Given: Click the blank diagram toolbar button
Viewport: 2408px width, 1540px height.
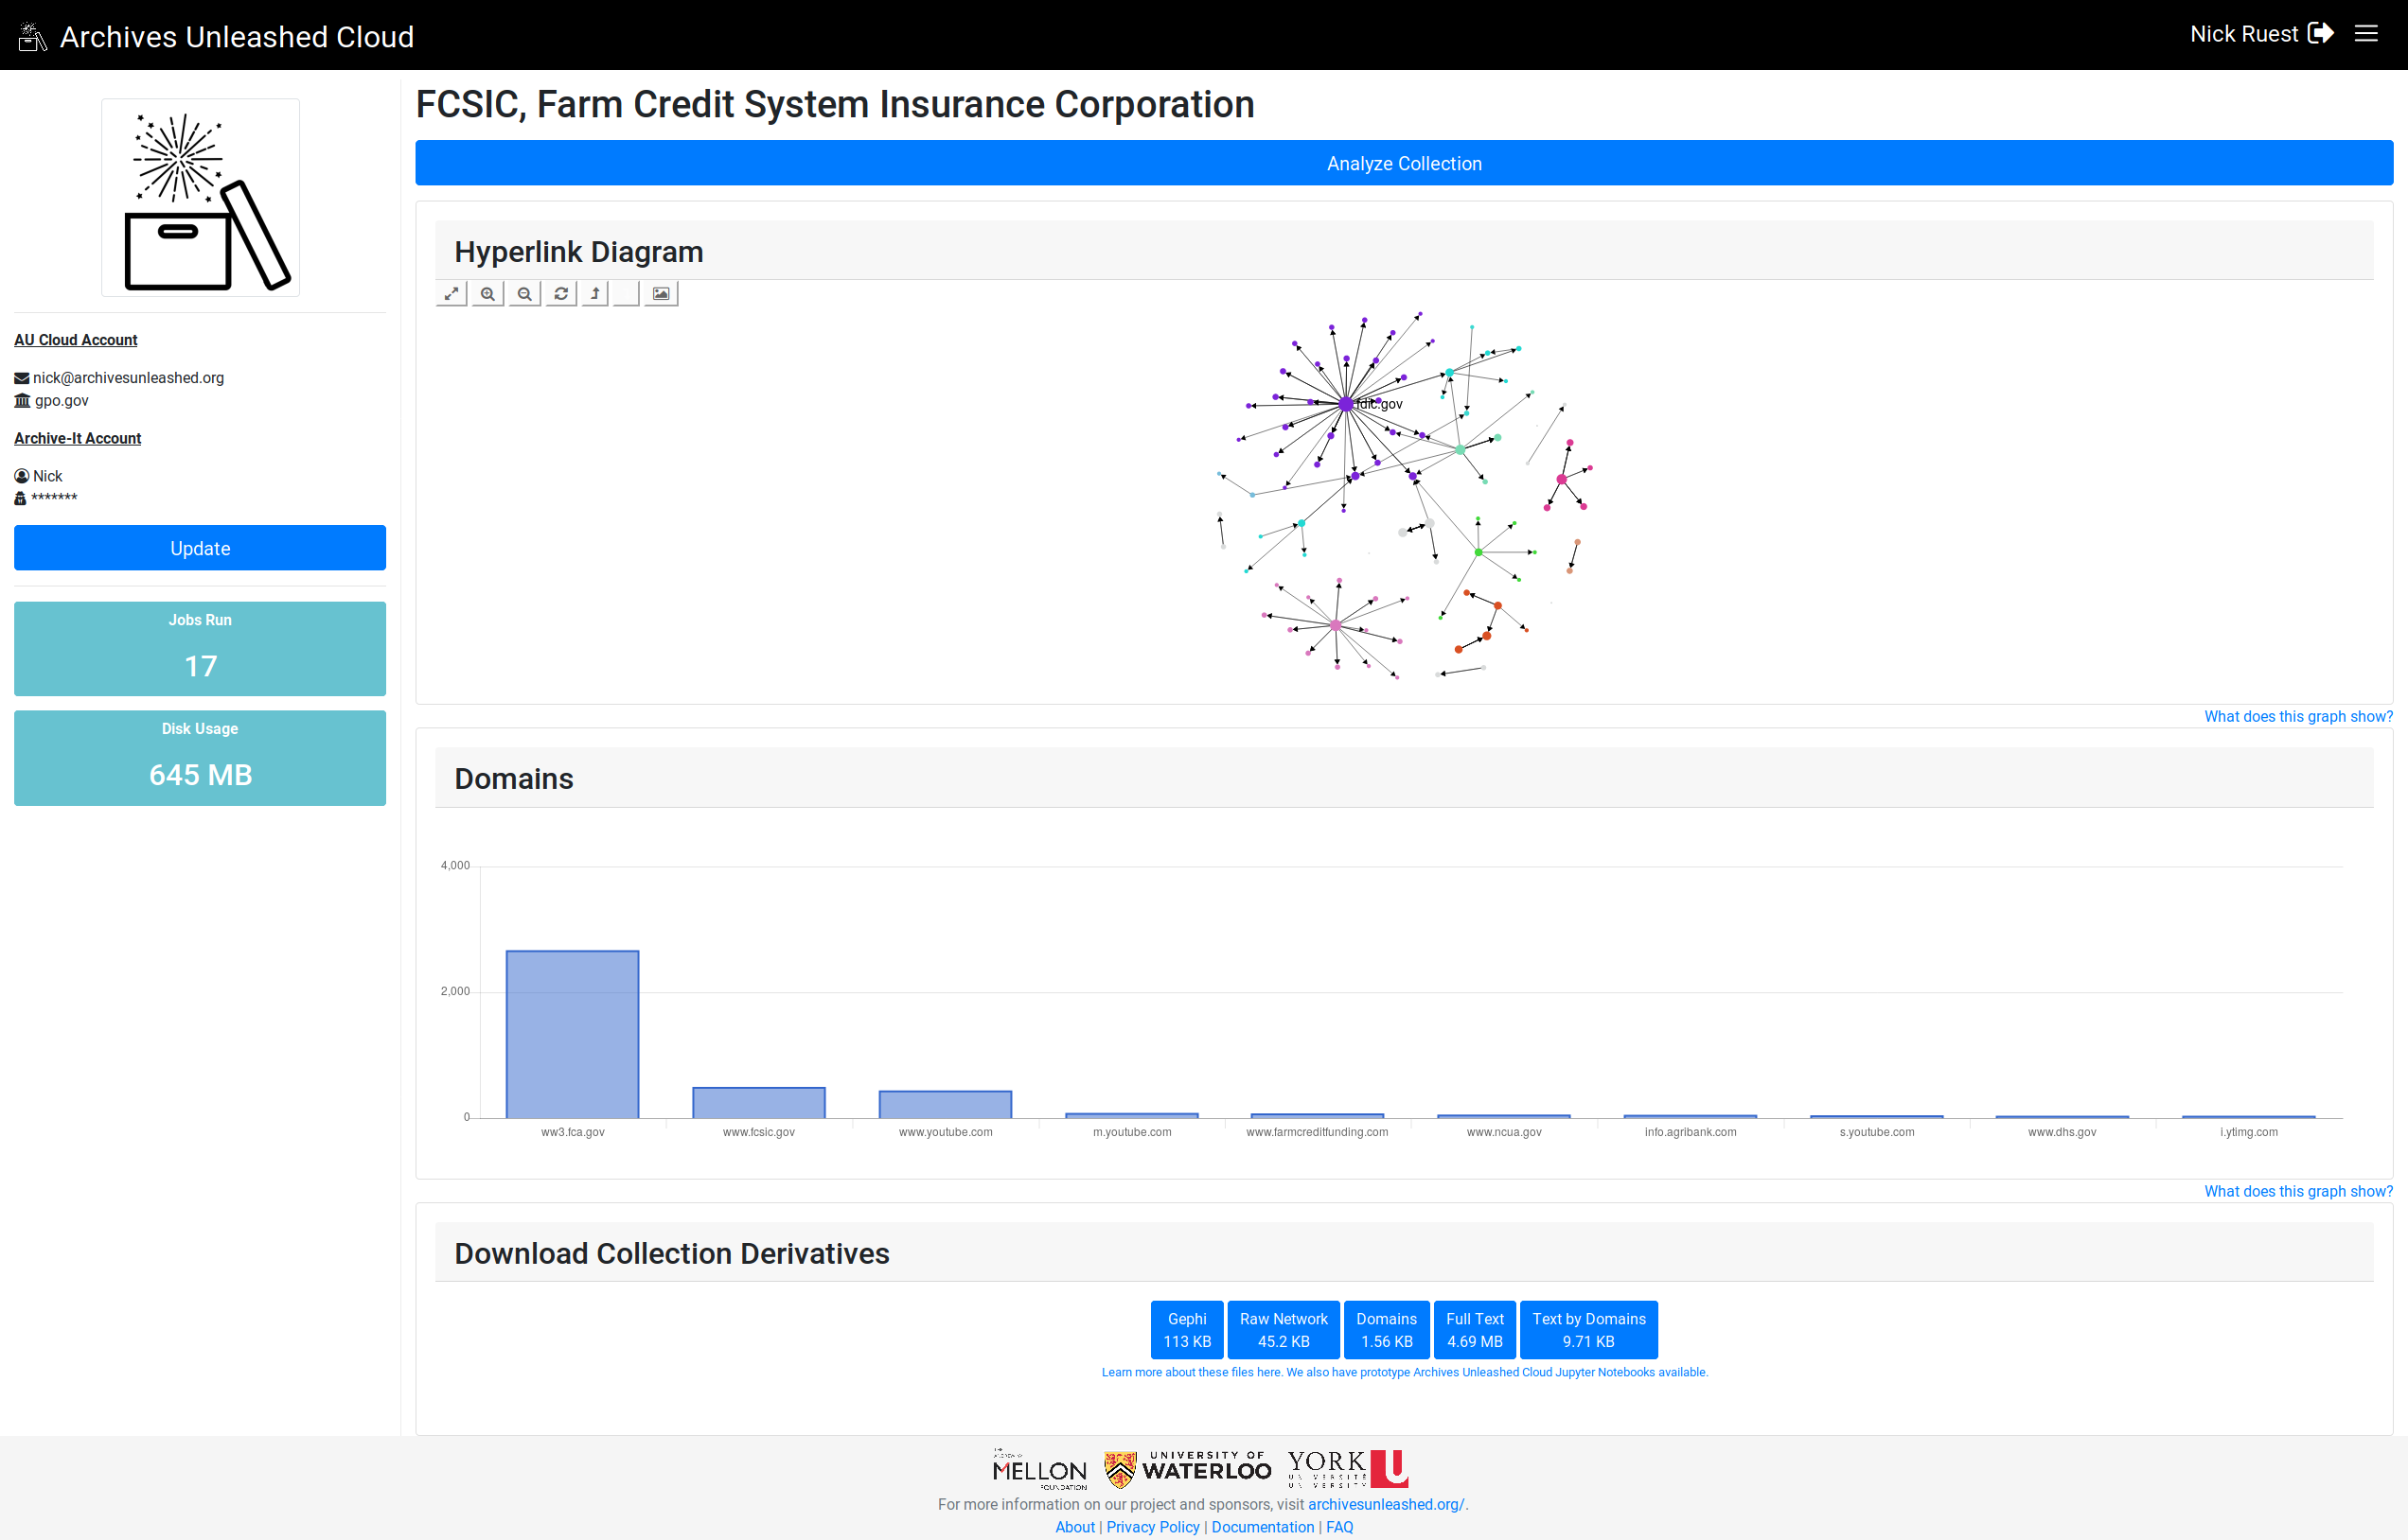Looking at the screenshot, I should [x=627, y=294].
